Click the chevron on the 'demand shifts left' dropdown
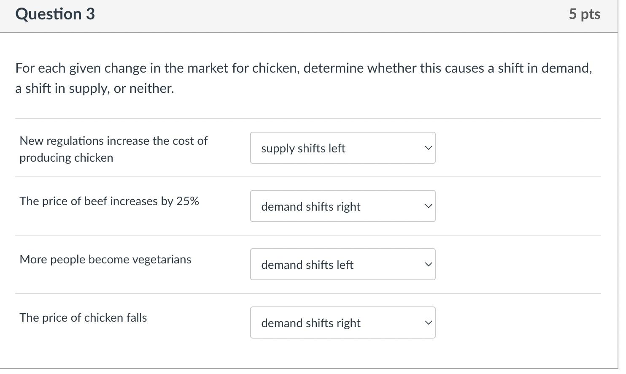The image size is (626, 374). coord(428,264)
